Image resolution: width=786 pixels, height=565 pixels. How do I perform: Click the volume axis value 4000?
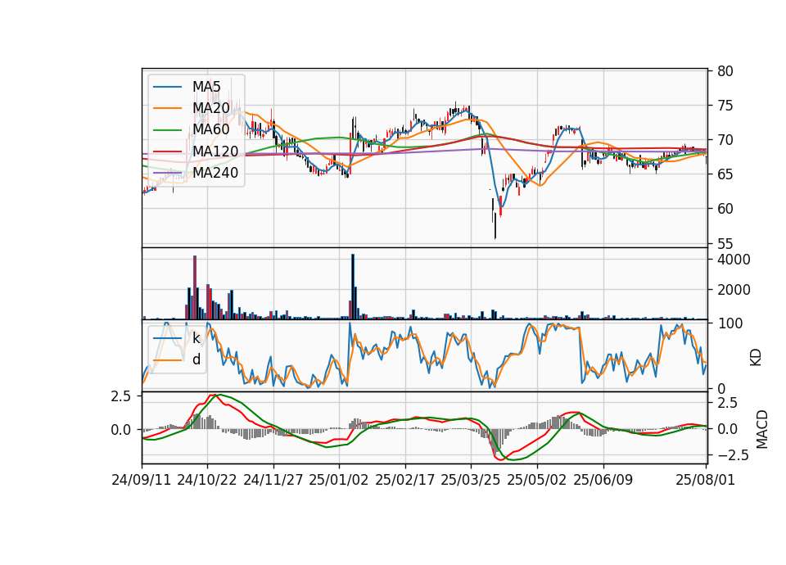click(734, 260)
